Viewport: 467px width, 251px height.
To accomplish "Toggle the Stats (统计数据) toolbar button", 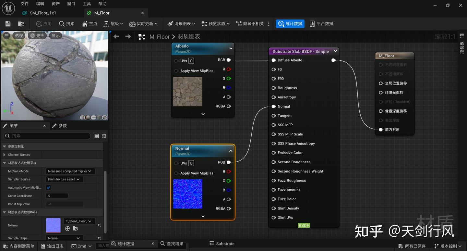I will pyautogui.click(x=290, y=24).
